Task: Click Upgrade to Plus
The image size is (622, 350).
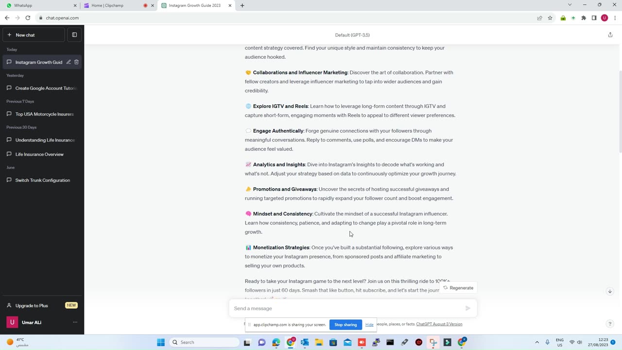Action: 42,305
